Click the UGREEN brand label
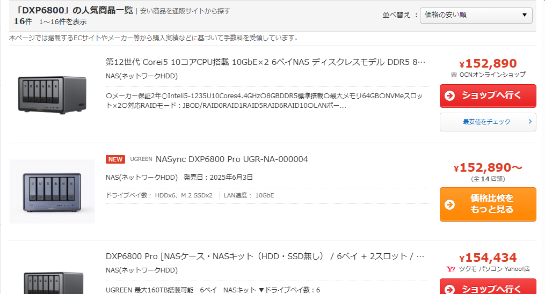 point(141,159)
